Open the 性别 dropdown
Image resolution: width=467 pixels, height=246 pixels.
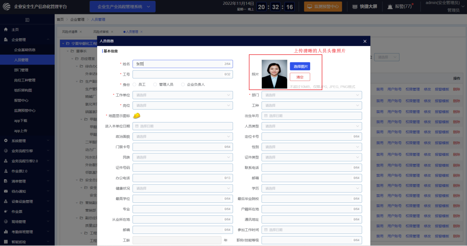coord(312,147)
